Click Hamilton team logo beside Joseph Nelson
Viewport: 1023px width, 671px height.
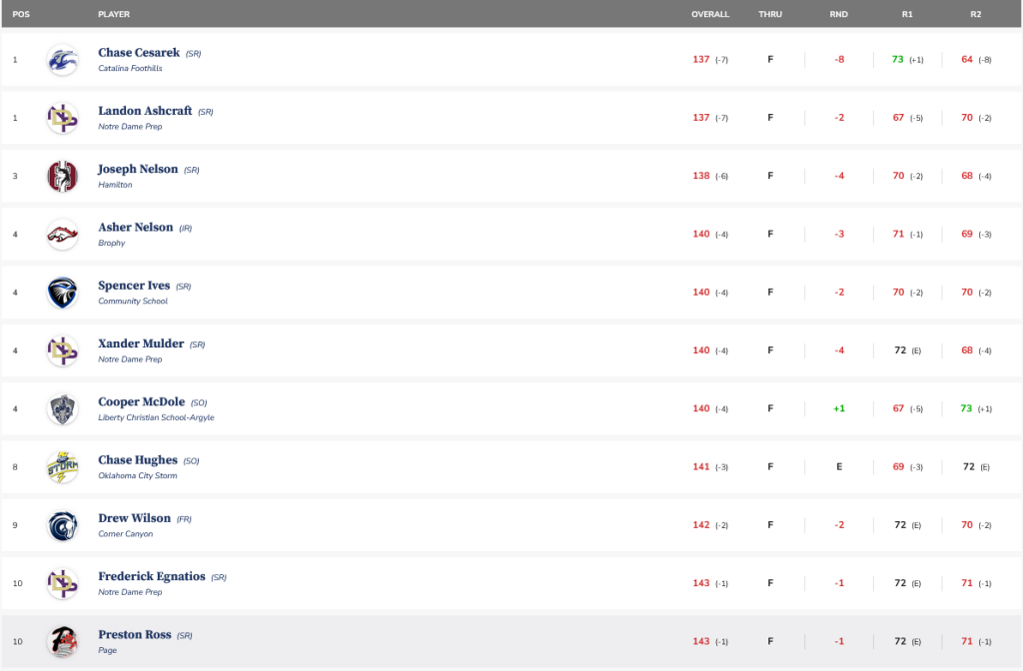click(x=62, y=177)
